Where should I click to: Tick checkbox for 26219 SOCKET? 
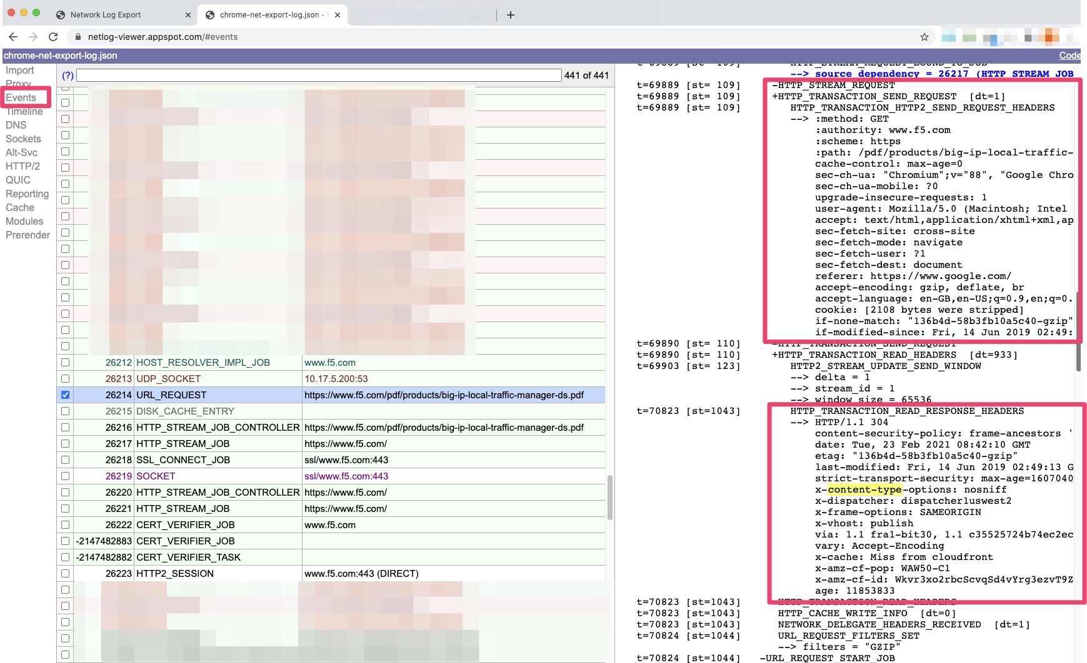tap(65, 476)
